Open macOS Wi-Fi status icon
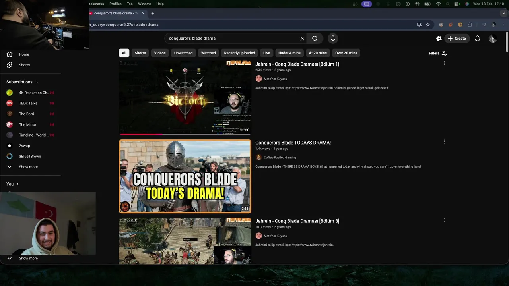Screen dimensions: 509x286 [x=438, y=4]
